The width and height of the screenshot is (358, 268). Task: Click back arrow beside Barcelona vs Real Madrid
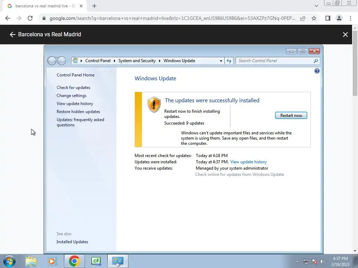(13, 35)
